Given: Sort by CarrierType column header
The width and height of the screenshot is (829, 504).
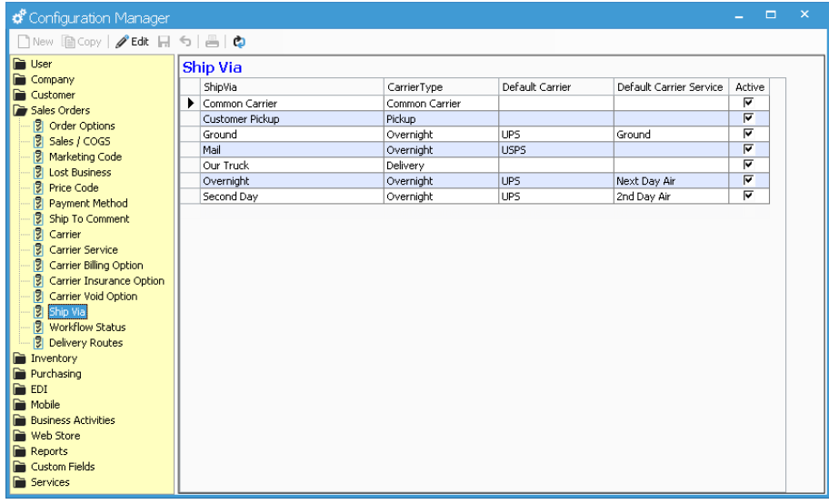Looking at the screenshot, I should [441, 86].
